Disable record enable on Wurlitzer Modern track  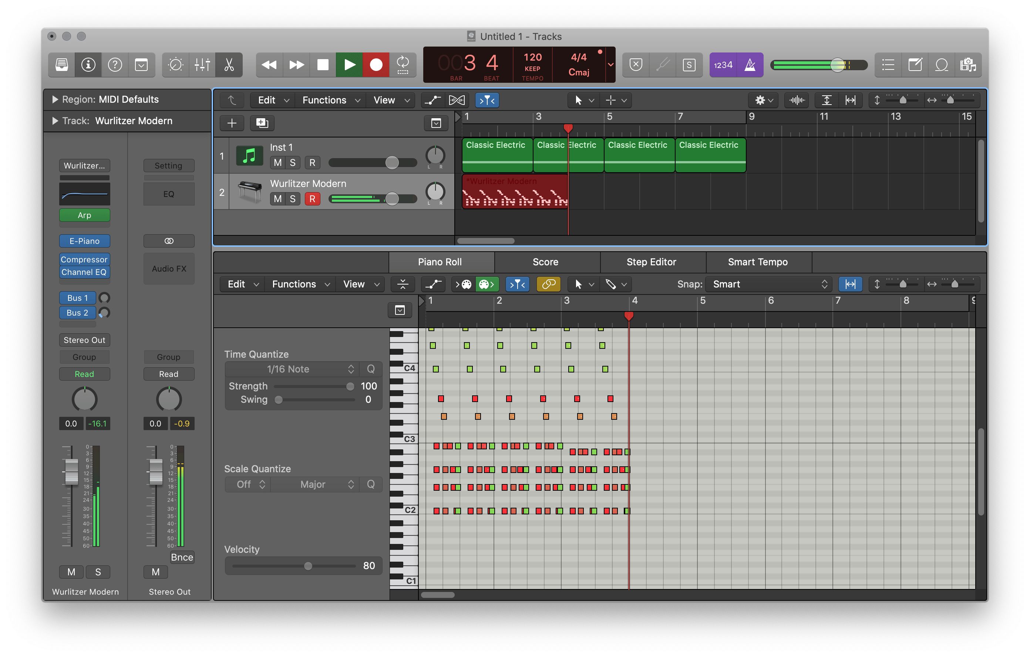pos(312,199)
